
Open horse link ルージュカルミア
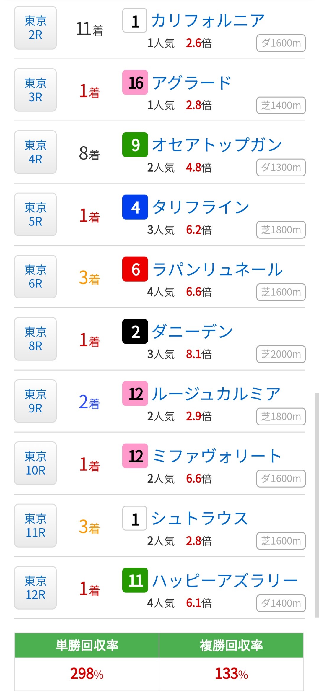[216, 394]
